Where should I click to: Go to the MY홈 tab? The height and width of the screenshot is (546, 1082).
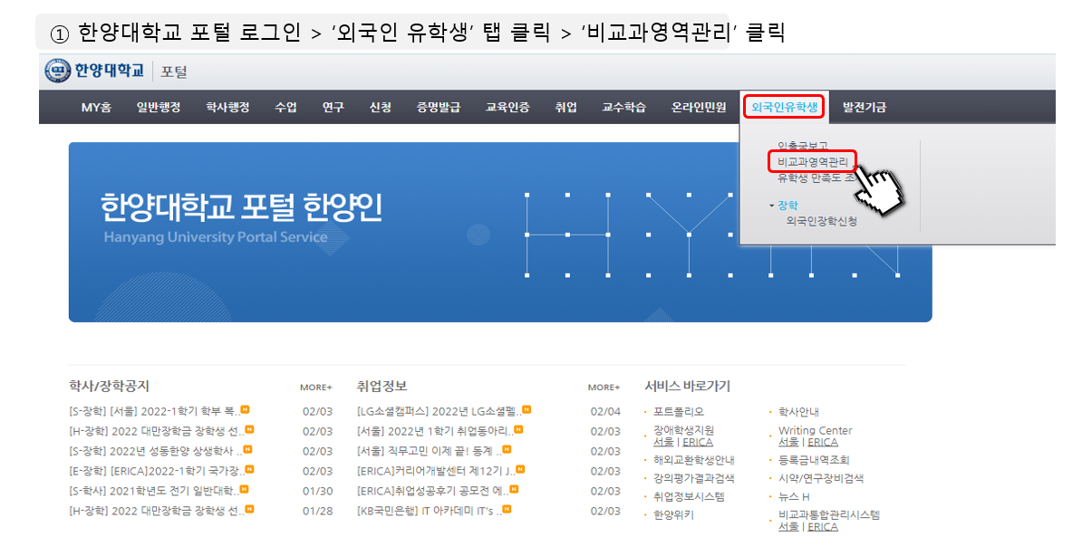[96, 108]
